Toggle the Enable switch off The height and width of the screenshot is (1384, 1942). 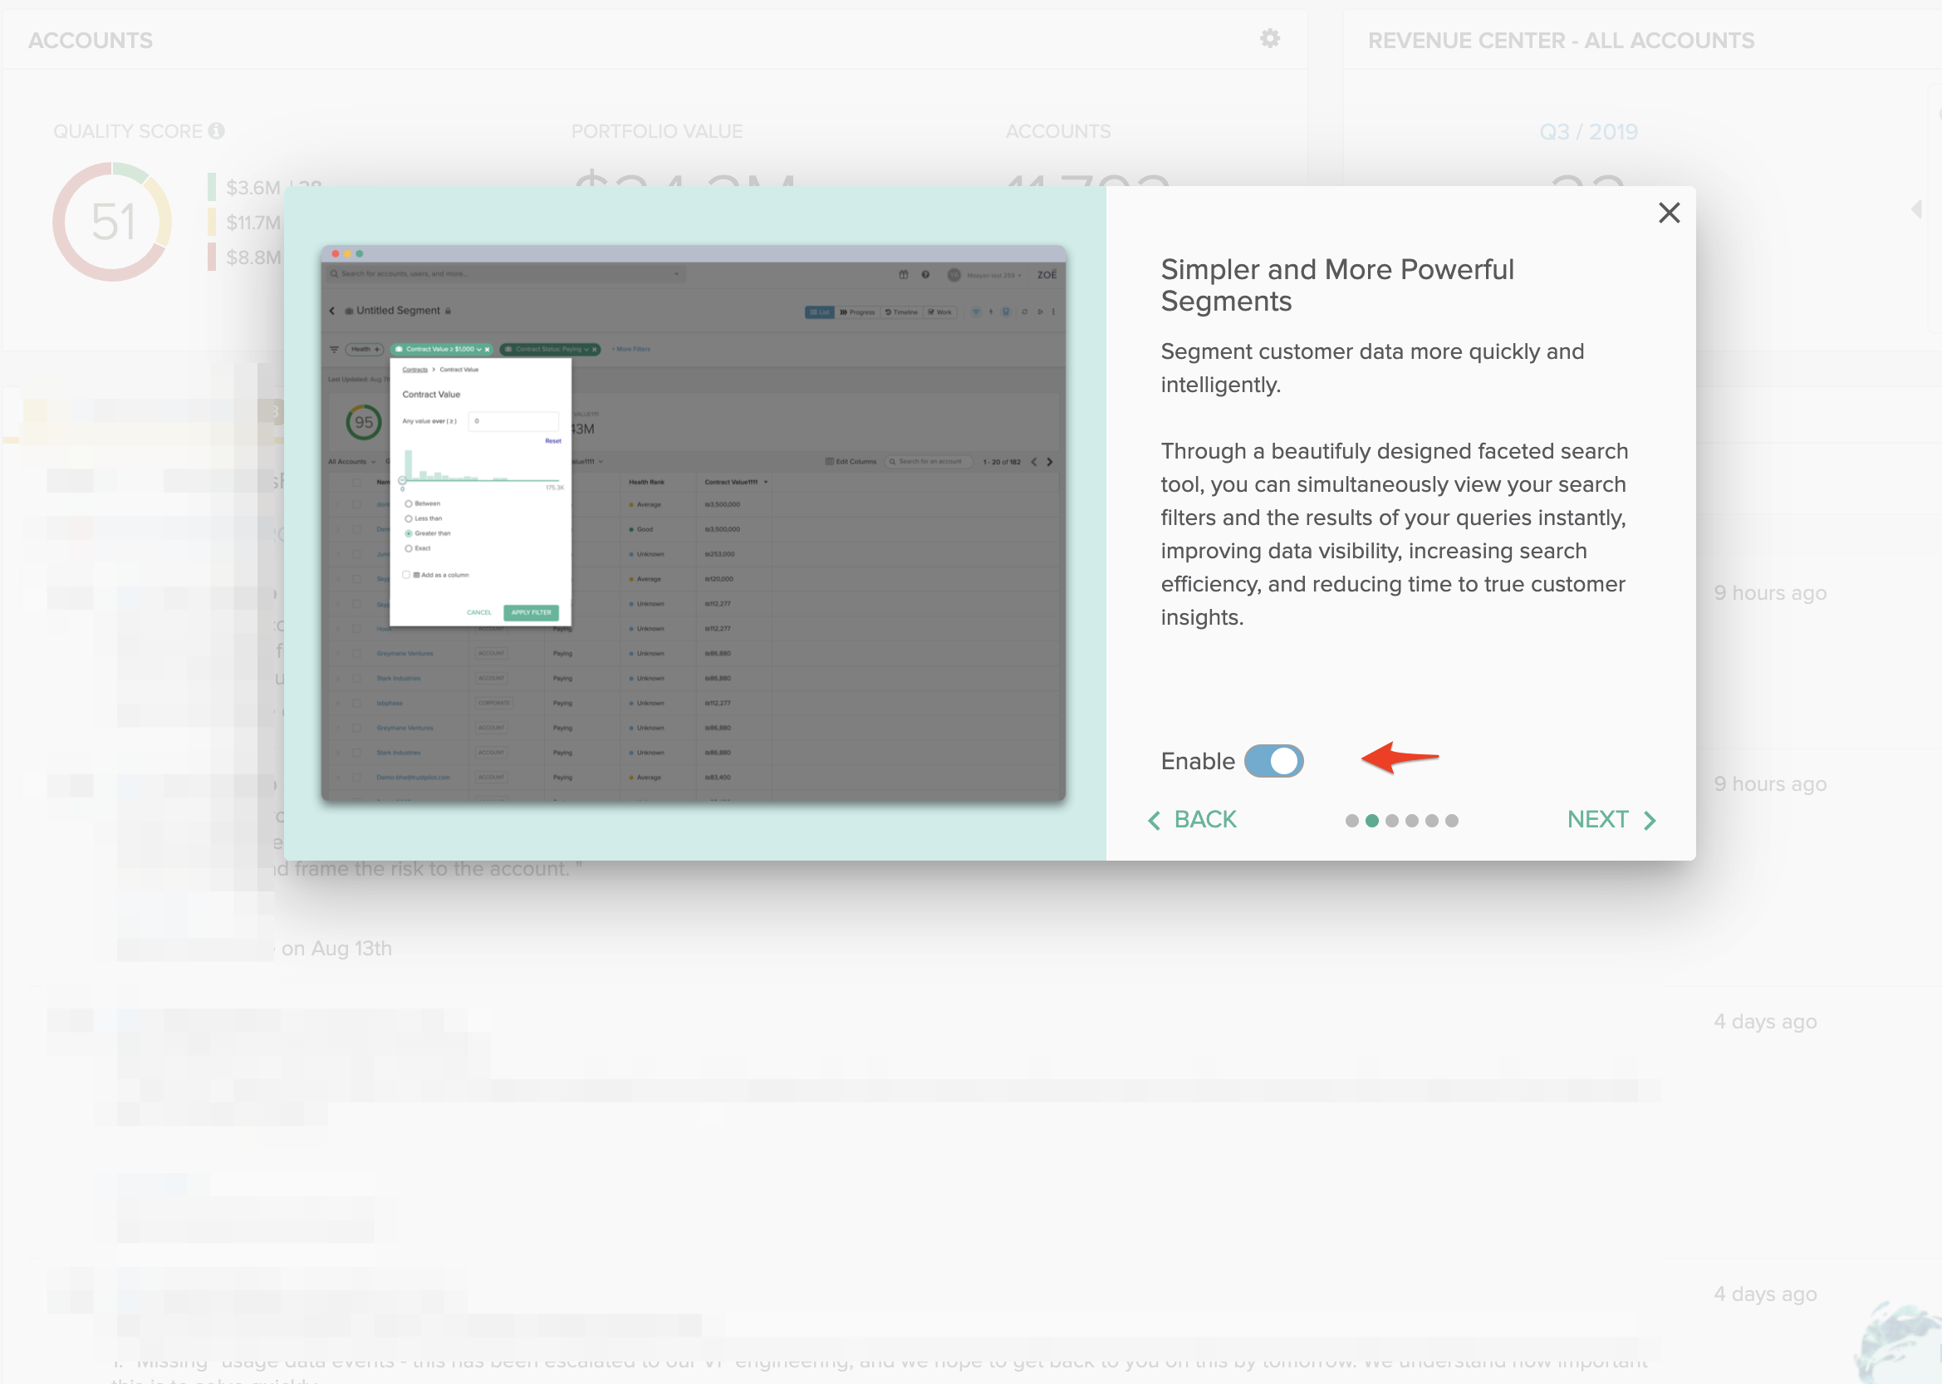[x=1273, y=761]
